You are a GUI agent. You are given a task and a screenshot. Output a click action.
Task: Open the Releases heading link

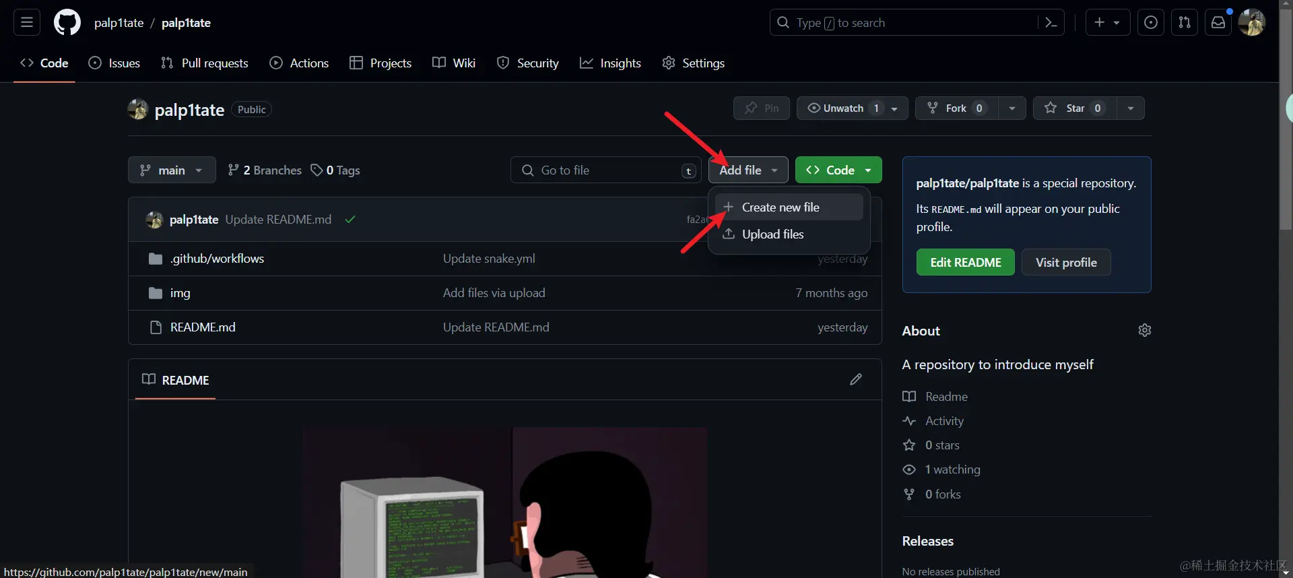pos(927,541)
